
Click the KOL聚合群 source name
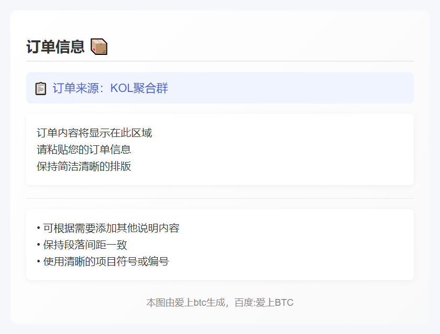click(x=139, y=88)
